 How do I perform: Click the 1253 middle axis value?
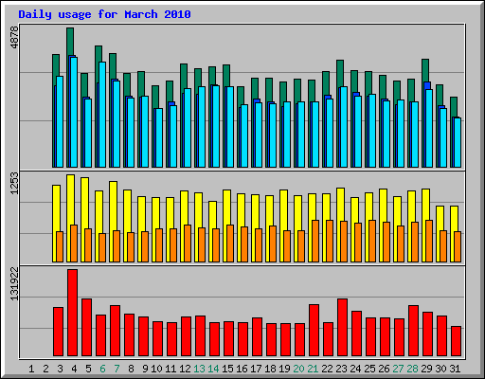pyautogui.click(x=14, y=183)
